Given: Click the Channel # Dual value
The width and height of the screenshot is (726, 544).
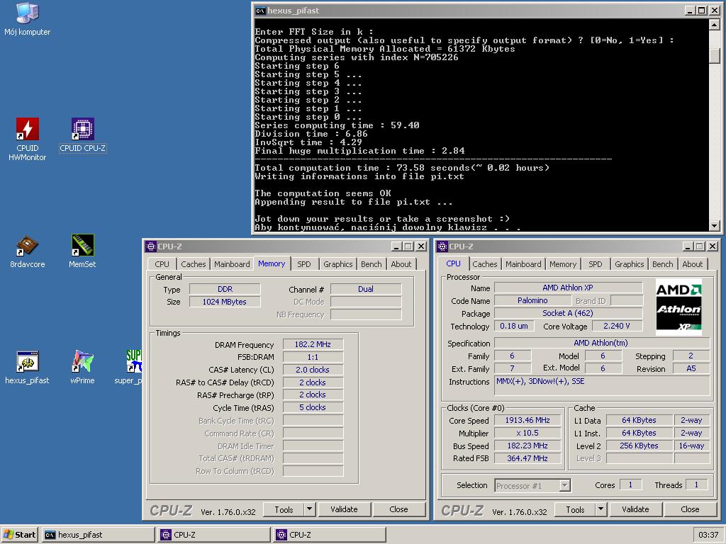Looking at the screenshot, I should coord(366,289).
